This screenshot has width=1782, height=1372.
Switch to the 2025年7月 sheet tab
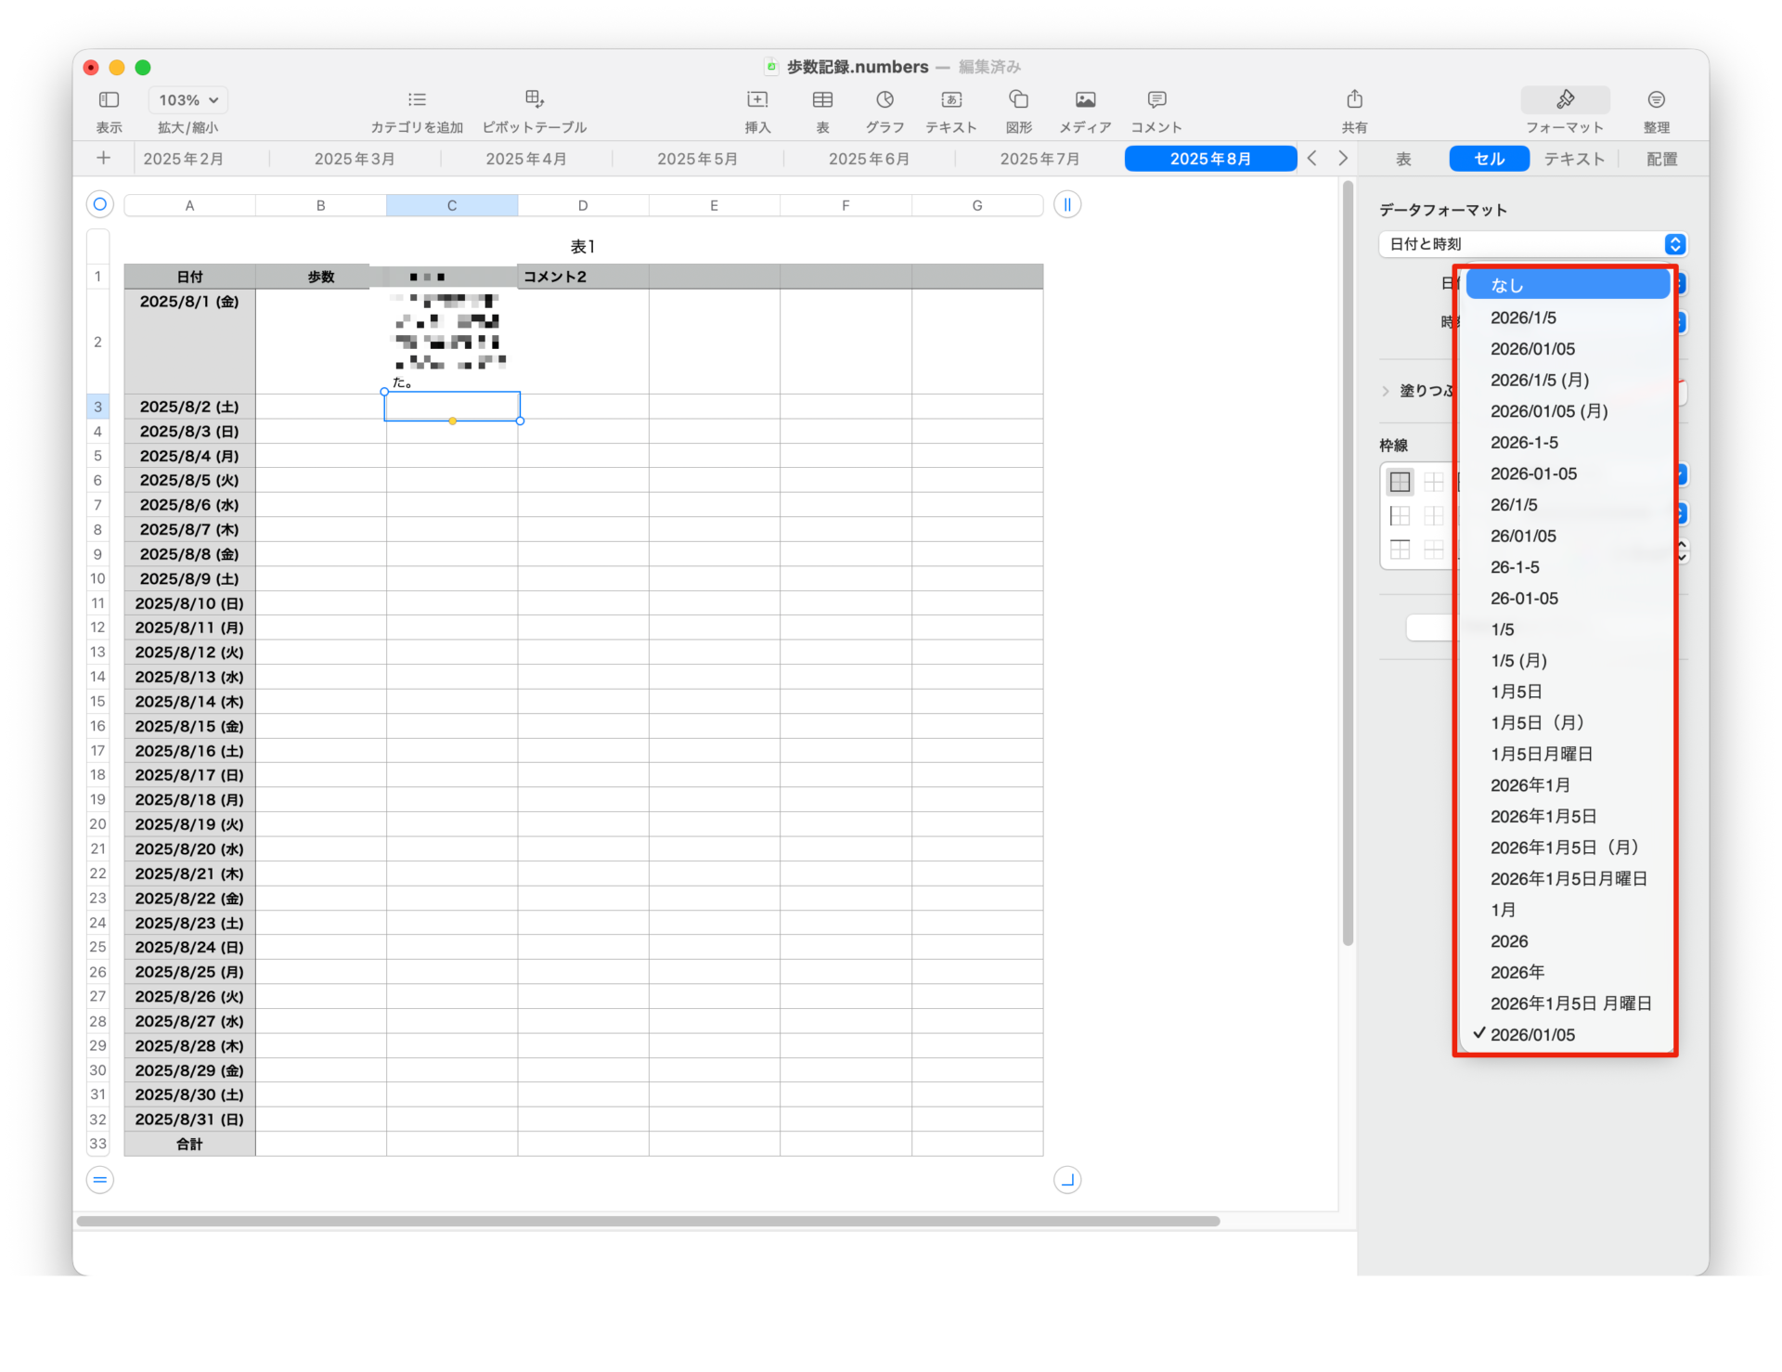(1039, 159)
